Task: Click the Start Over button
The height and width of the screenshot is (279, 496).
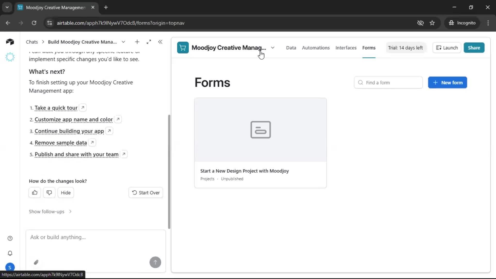Action: (x=146, y=192)
